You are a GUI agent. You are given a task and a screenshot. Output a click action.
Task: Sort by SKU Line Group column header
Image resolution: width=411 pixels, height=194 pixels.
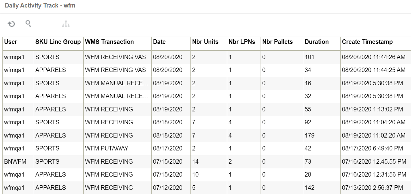click(58, 42)
